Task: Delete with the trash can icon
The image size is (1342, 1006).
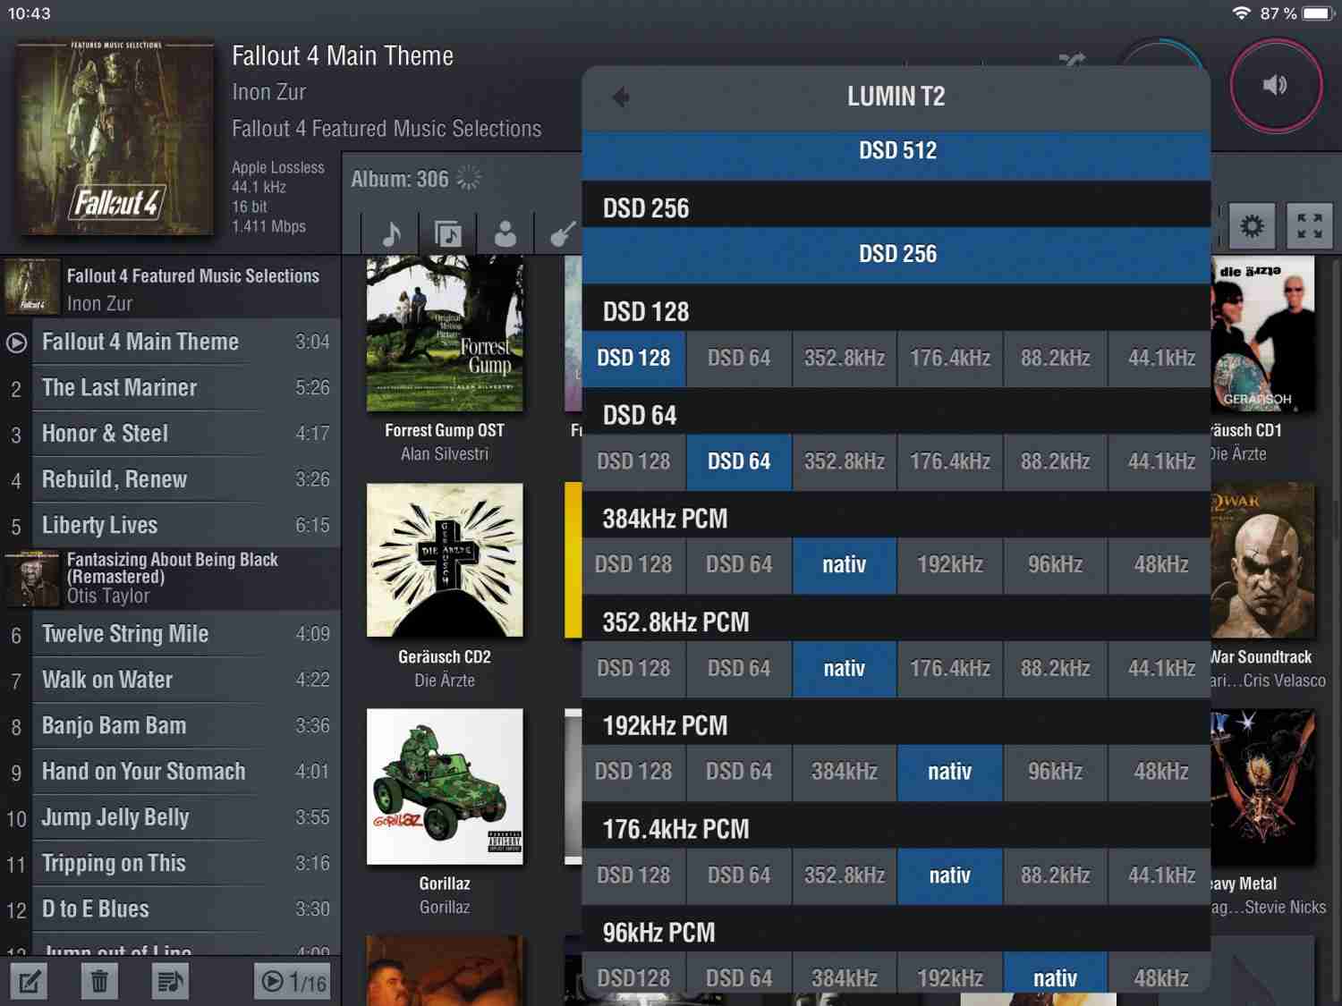Action: point(99,983)
